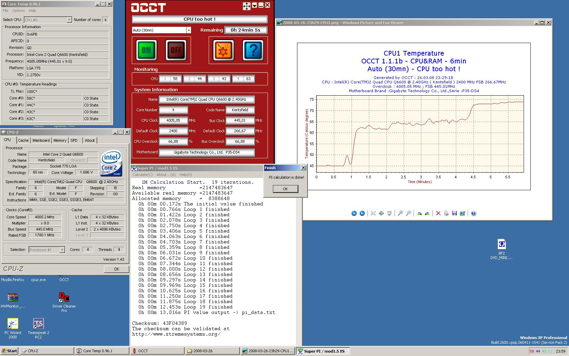
Task: Zoom out on the temperature graph
Action: point(408,213)
